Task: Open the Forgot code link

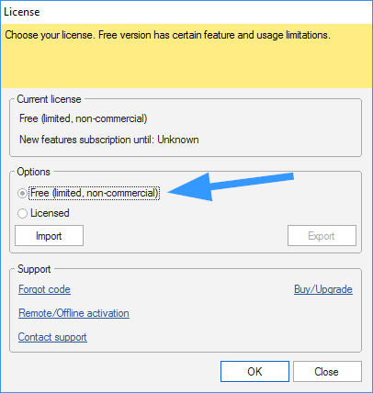Action: pos(44,289)
